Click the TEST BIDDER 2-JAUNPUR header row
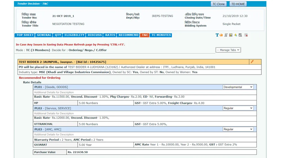The width and height of the screenshot is (282, 158). coord(133,62)
